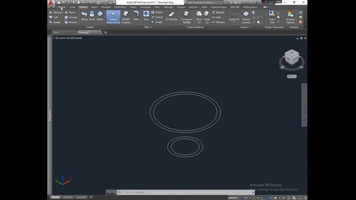Add a new layout tab
Viewport: 356px width, 200px height.
91,197
